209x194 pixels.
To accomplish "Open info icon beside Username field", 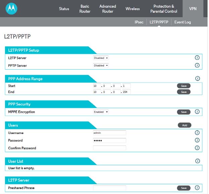I will pyautogui.click(x=197, y=133).
